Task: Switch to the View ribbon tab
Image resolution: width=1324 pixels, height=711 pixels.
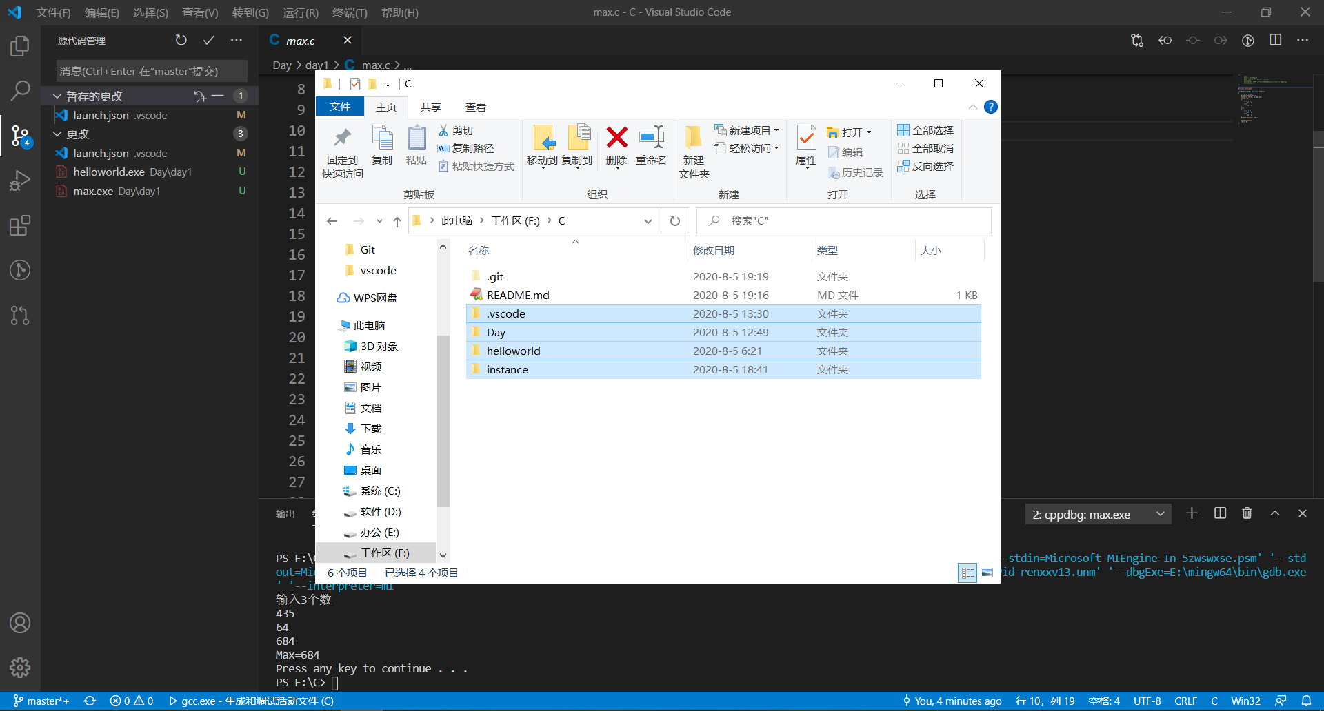Action: (x=476, y=107)
